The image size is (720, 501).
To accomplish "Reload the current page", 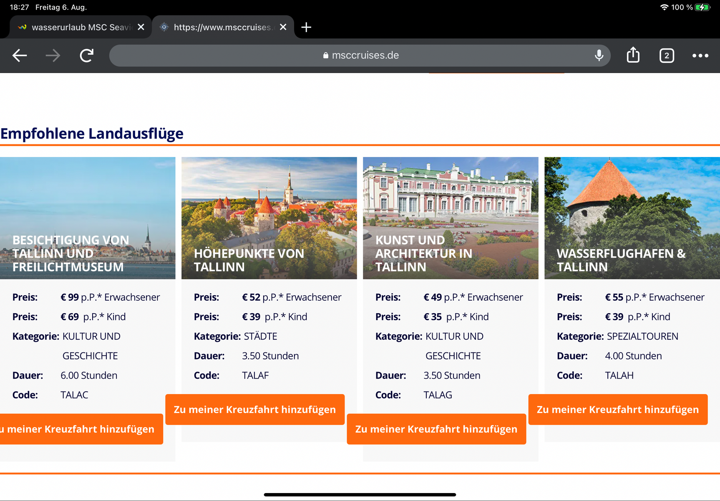I will point(86,56).
